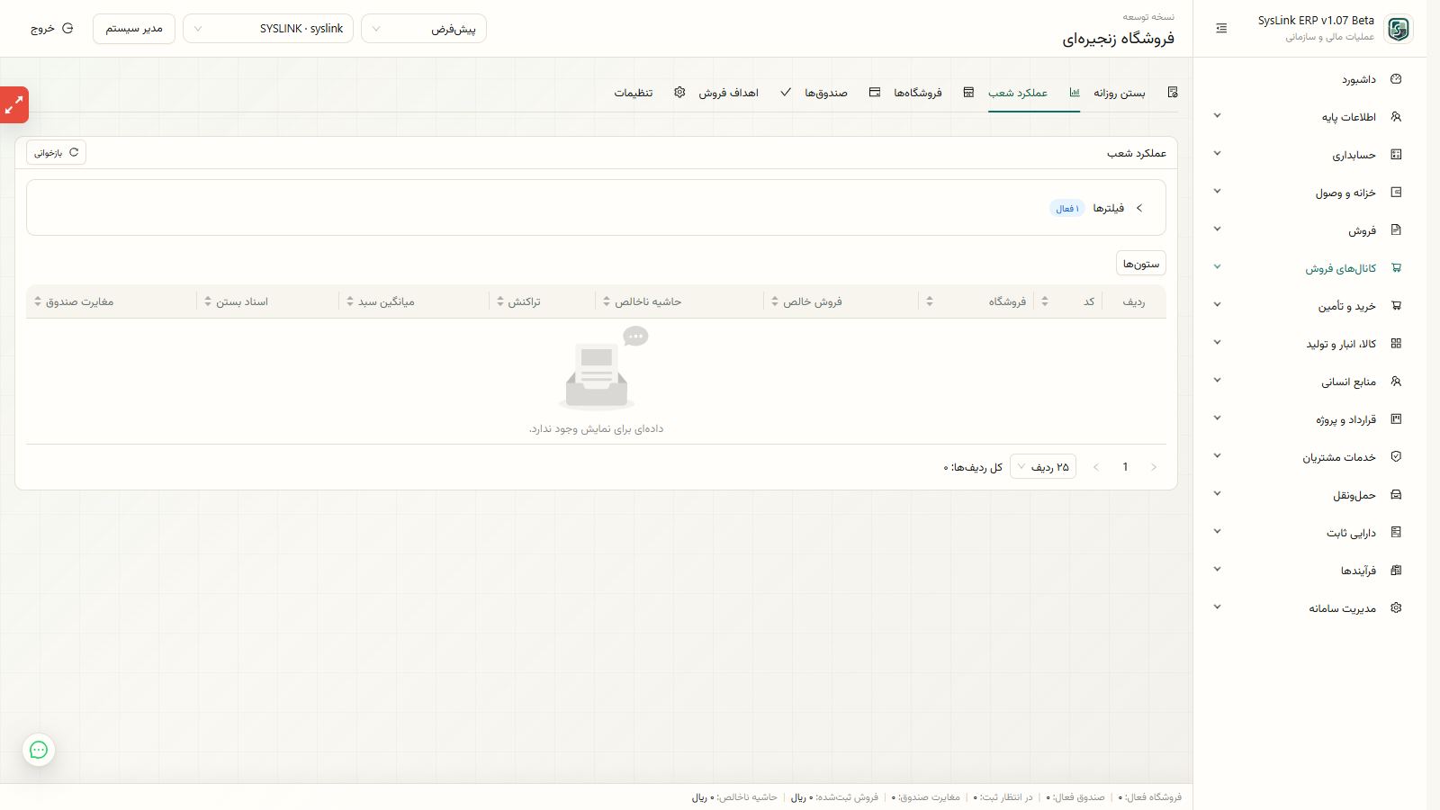Click the فروشگاه فعال status bar entry
The image size is (1440, 810).
pos(1151,797)
